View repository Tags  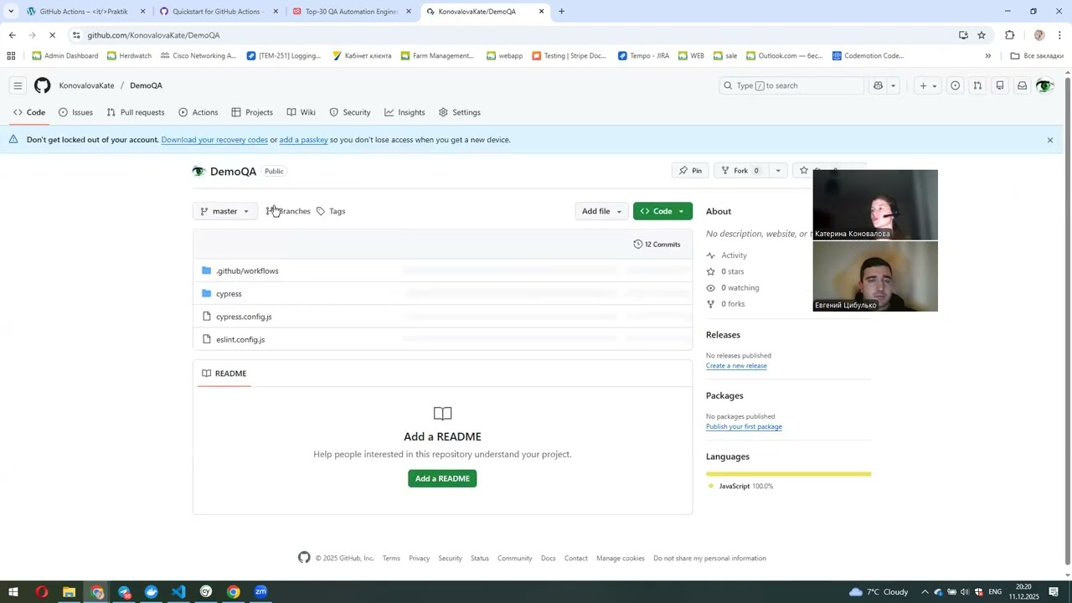(331, 211)
